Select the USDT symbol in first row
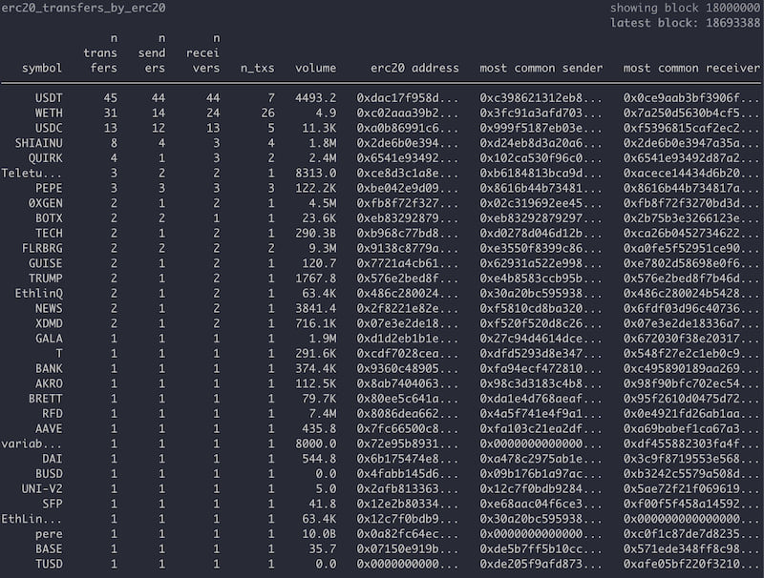Image resolution: width=764 pixels, height=578 pixels. (x=49, y=98)
